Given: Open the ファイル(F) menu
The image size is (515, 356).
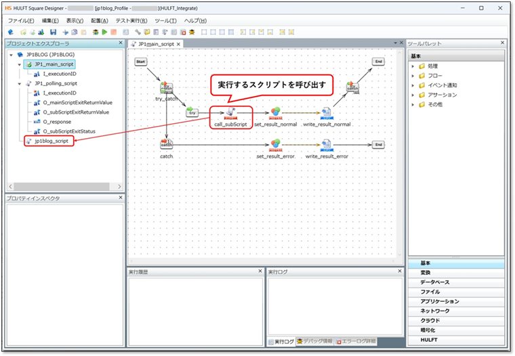Looking at the screenshot, I should tap(21, 21).
